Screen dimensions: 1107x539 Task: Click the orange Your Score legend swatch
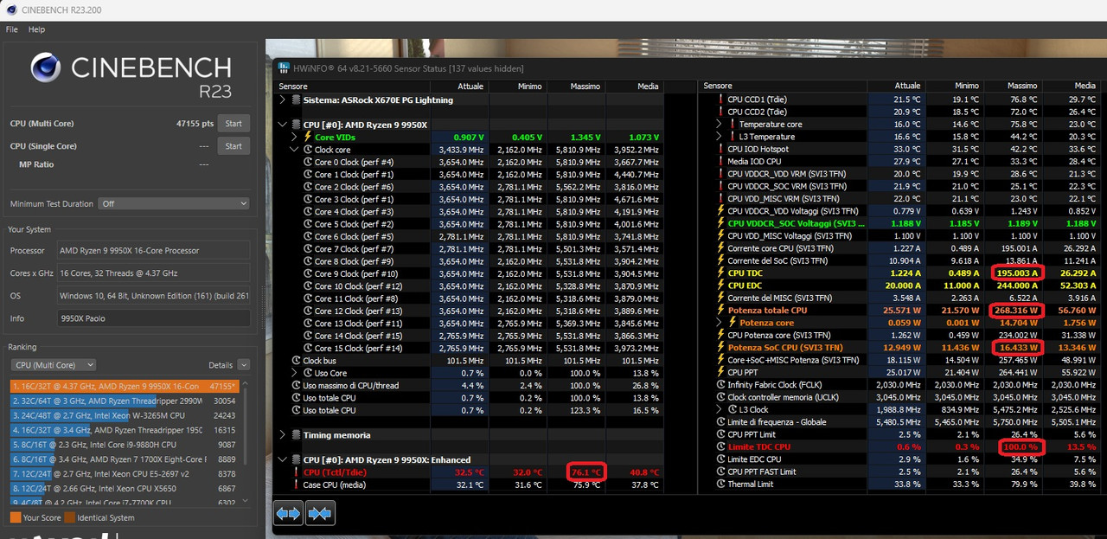(16, 517)
